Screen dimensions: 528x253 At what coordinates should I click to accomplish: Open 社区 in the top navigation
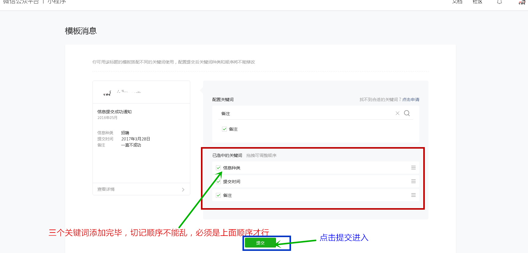[x=477, y=2]
